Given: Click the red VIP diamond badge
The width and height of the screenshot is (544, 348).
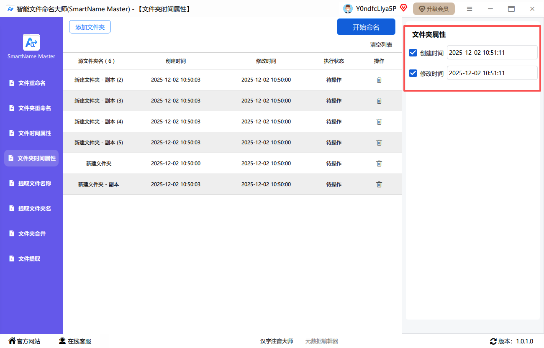Looking at the screenshot, I should tap(403, 8).
